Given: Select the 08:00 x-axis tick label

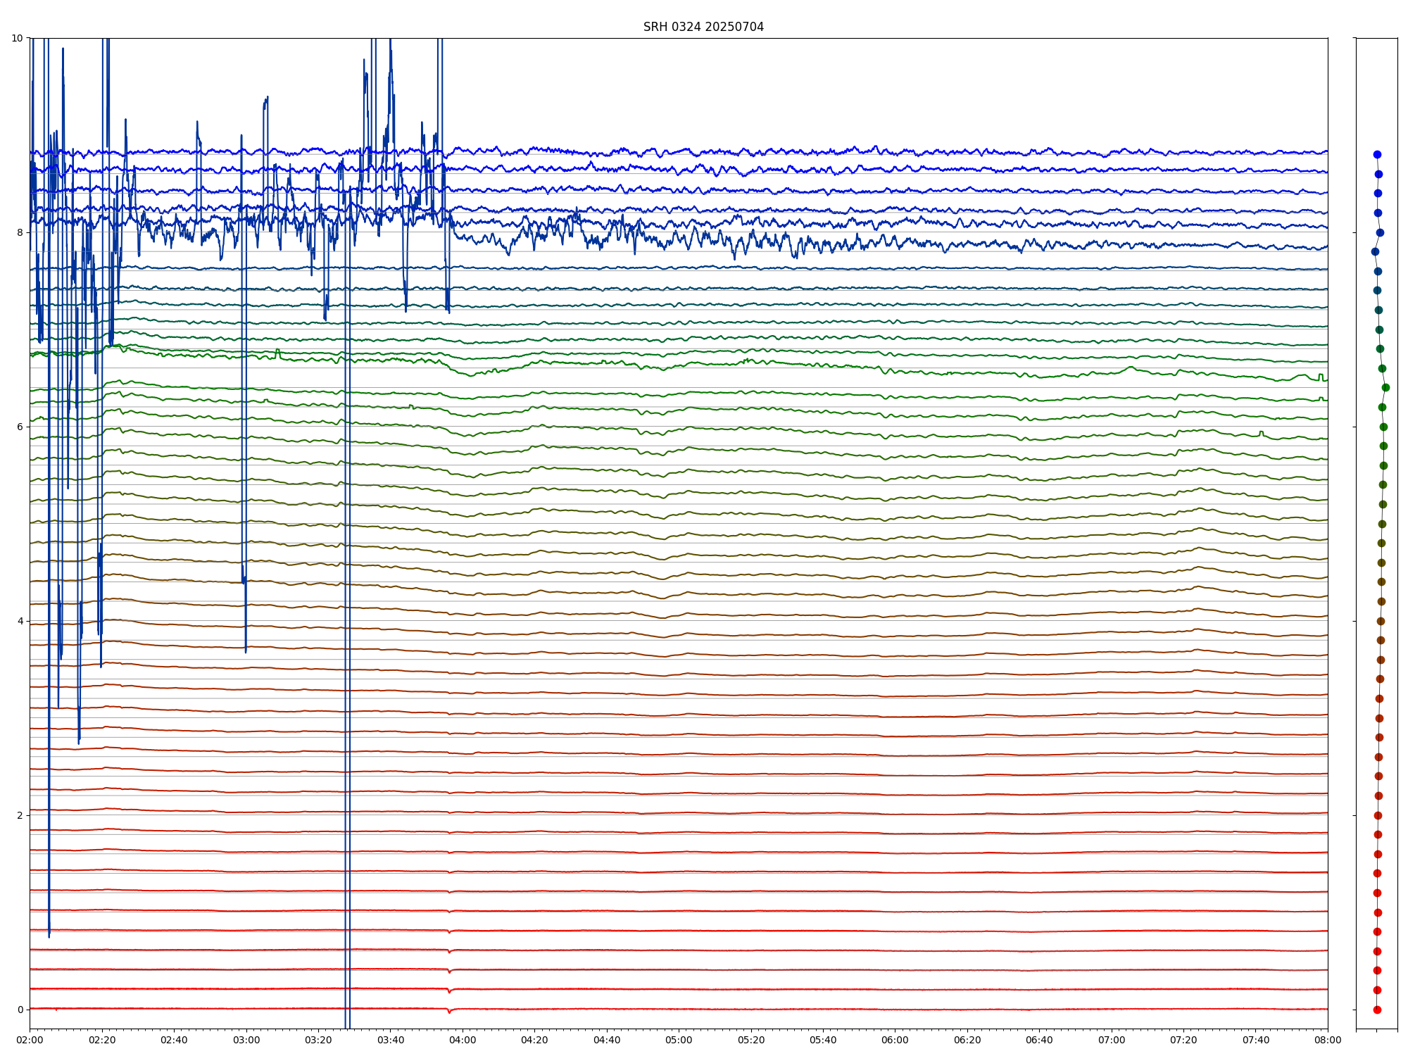Looking at the screenshot, I should [1328, 1040].
